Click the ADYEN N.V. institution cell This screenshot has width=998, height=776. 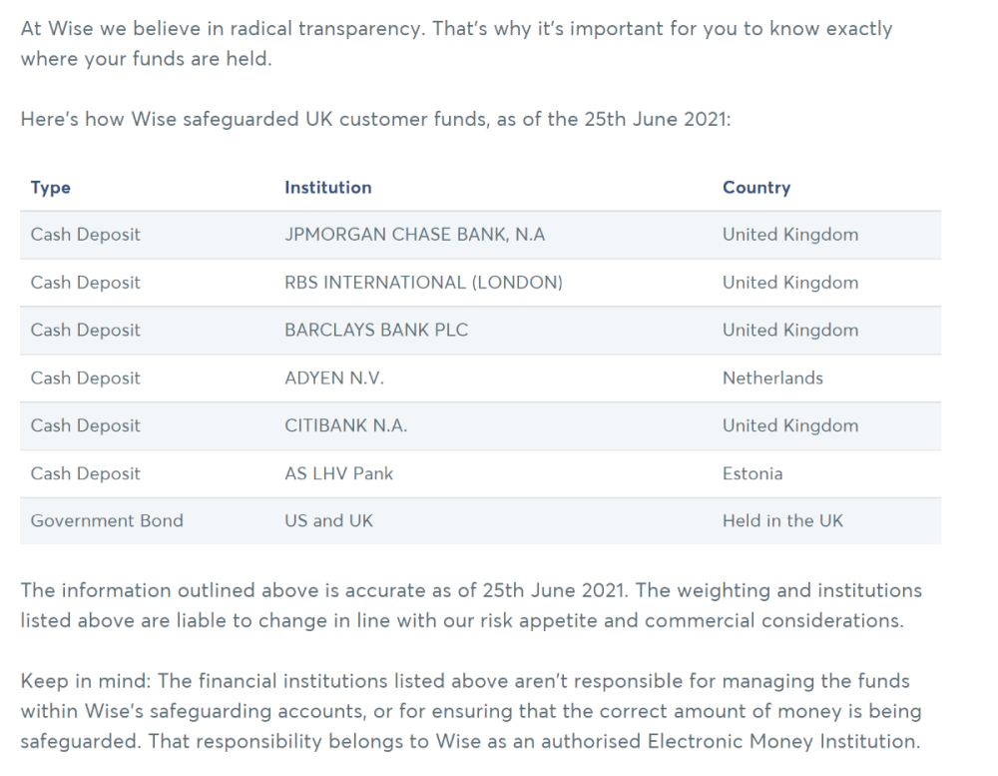(333, 379)
